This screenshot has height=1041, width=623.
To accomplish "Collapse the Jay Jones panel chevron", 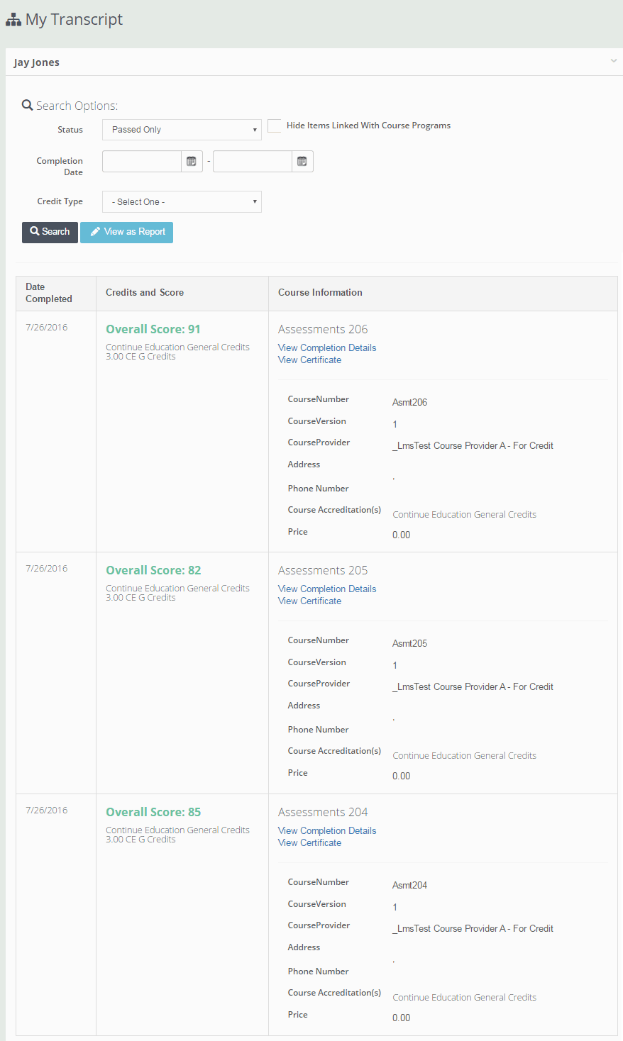I will coord(614,61).
